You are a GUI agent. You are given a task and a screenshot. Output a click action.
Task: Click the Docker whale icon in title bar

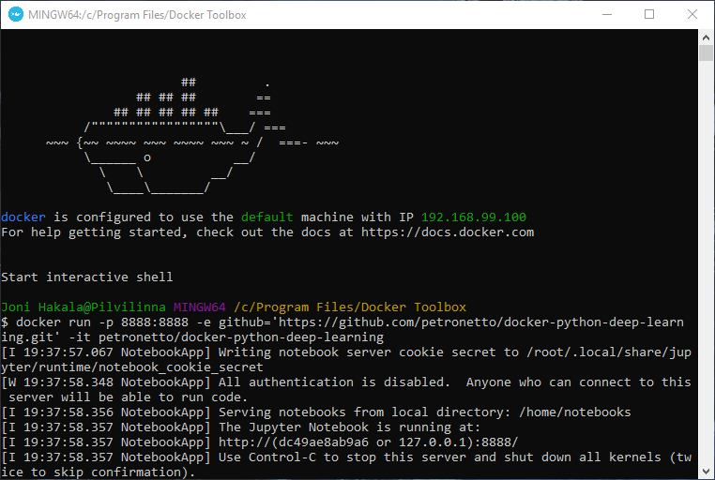click(x=15, y=14)
